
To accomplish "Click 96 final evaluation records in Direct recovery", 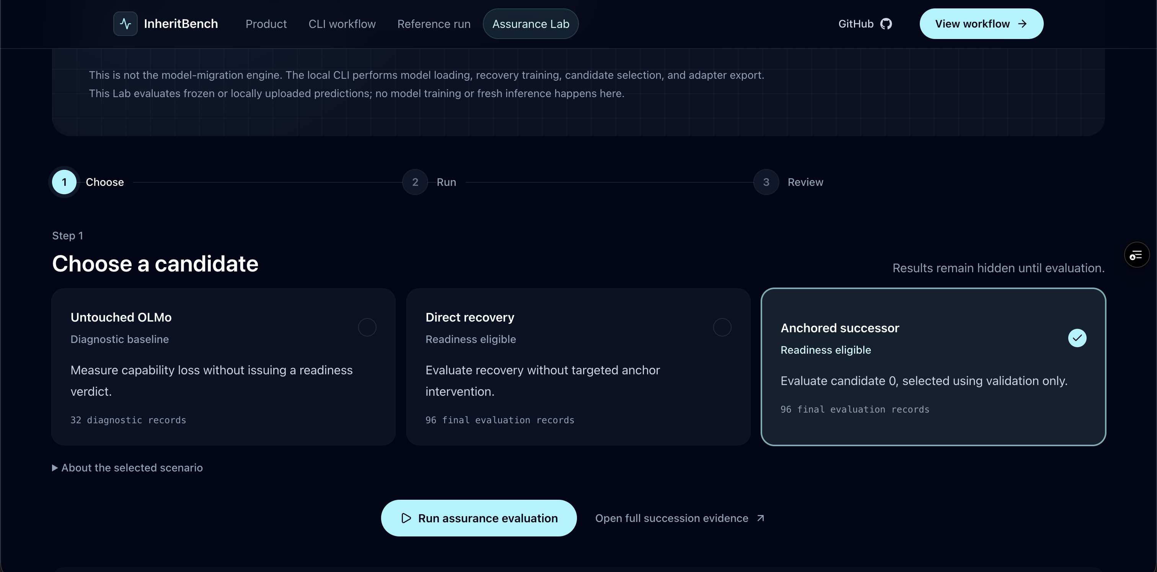I will (x=500, y=420).
